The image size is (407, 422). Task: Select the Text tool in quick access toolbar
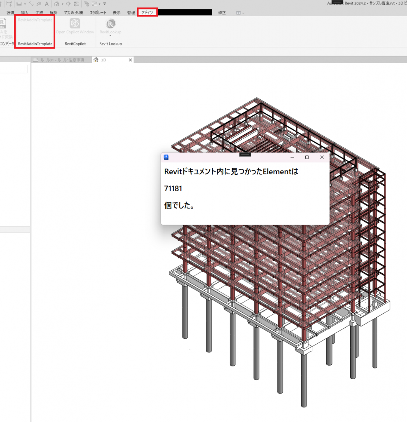point(47,4)
